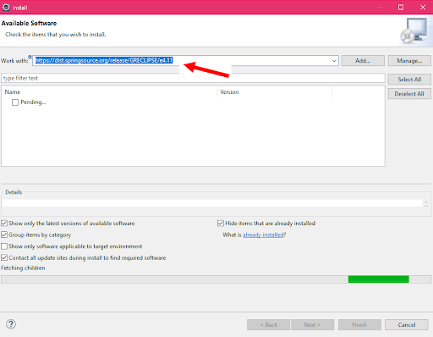The image size is (433, 337).
Task: Open the already installed link
Action: pos(263,235)
